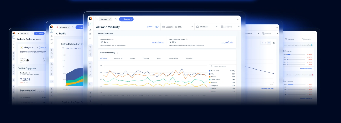Screen dimensions: 341x123
Task: Click the globe icon in the AI Brand Visibility sidebar
Action: tap(90, 46)
